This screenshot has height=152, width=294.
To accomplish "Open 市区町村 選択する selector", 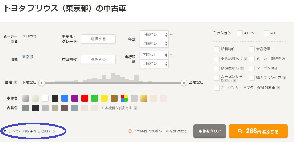I will [98, 59].
